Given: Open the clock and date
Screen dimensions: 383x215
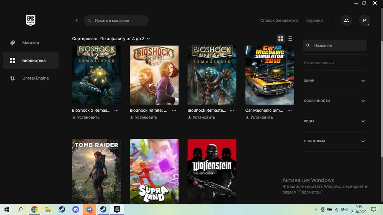Looking at the screenshot, I should click(359, 209).
